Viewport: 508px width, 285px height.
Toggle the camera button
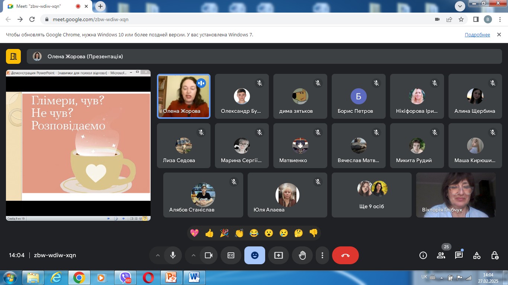tap(209, 255)
